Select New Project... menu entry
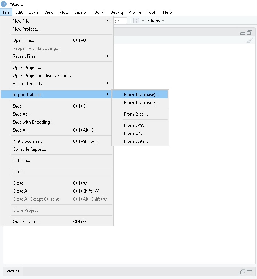 tap(57, 29)
